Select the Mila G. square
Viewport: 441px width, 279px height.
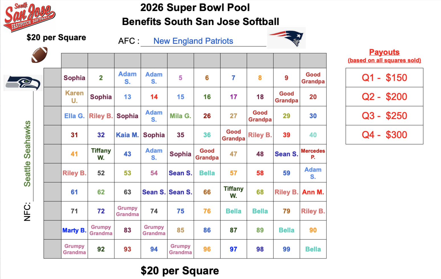(x=180, y=116)
